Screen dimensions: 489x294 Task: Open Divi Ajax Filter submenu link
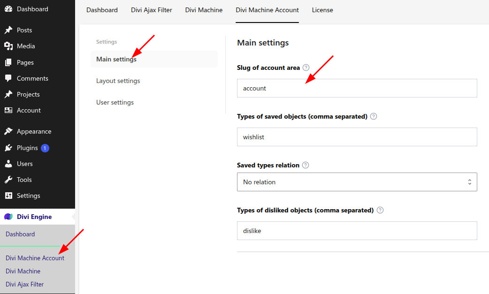coord(24,284)
